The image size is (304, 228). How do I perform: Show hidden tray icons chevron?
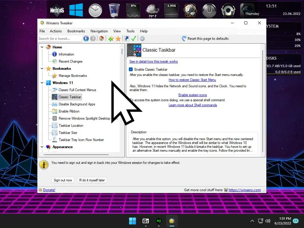pyautogui.click(x=252, y=221)
